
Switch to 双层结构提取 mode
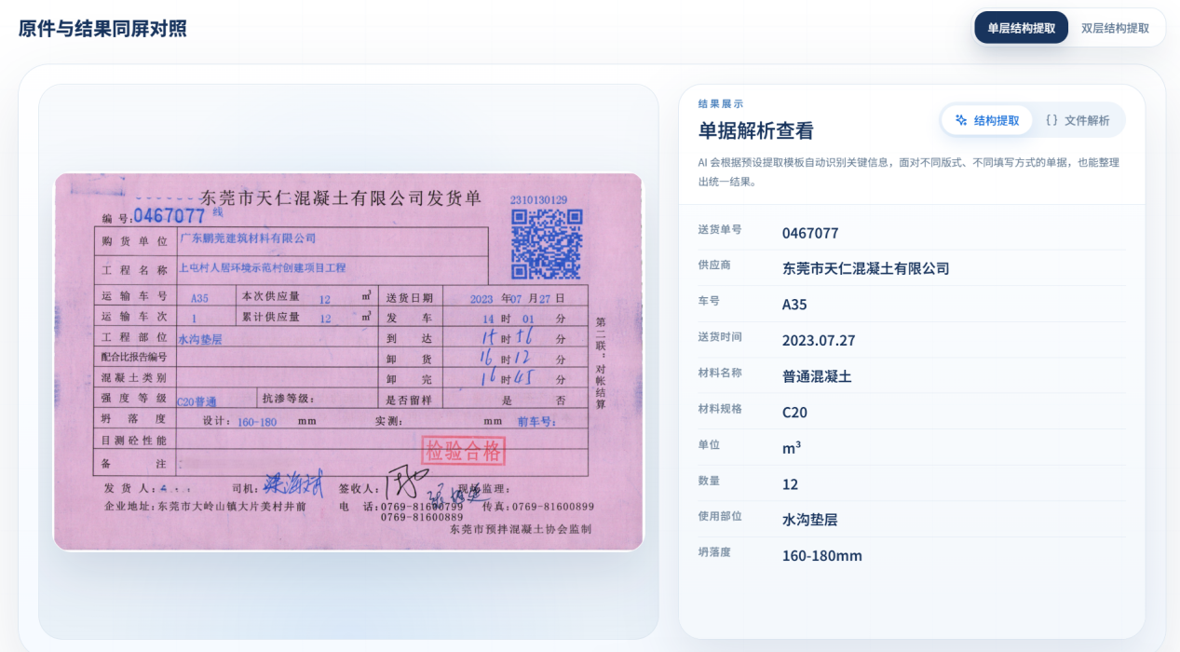coord(1115,28)
